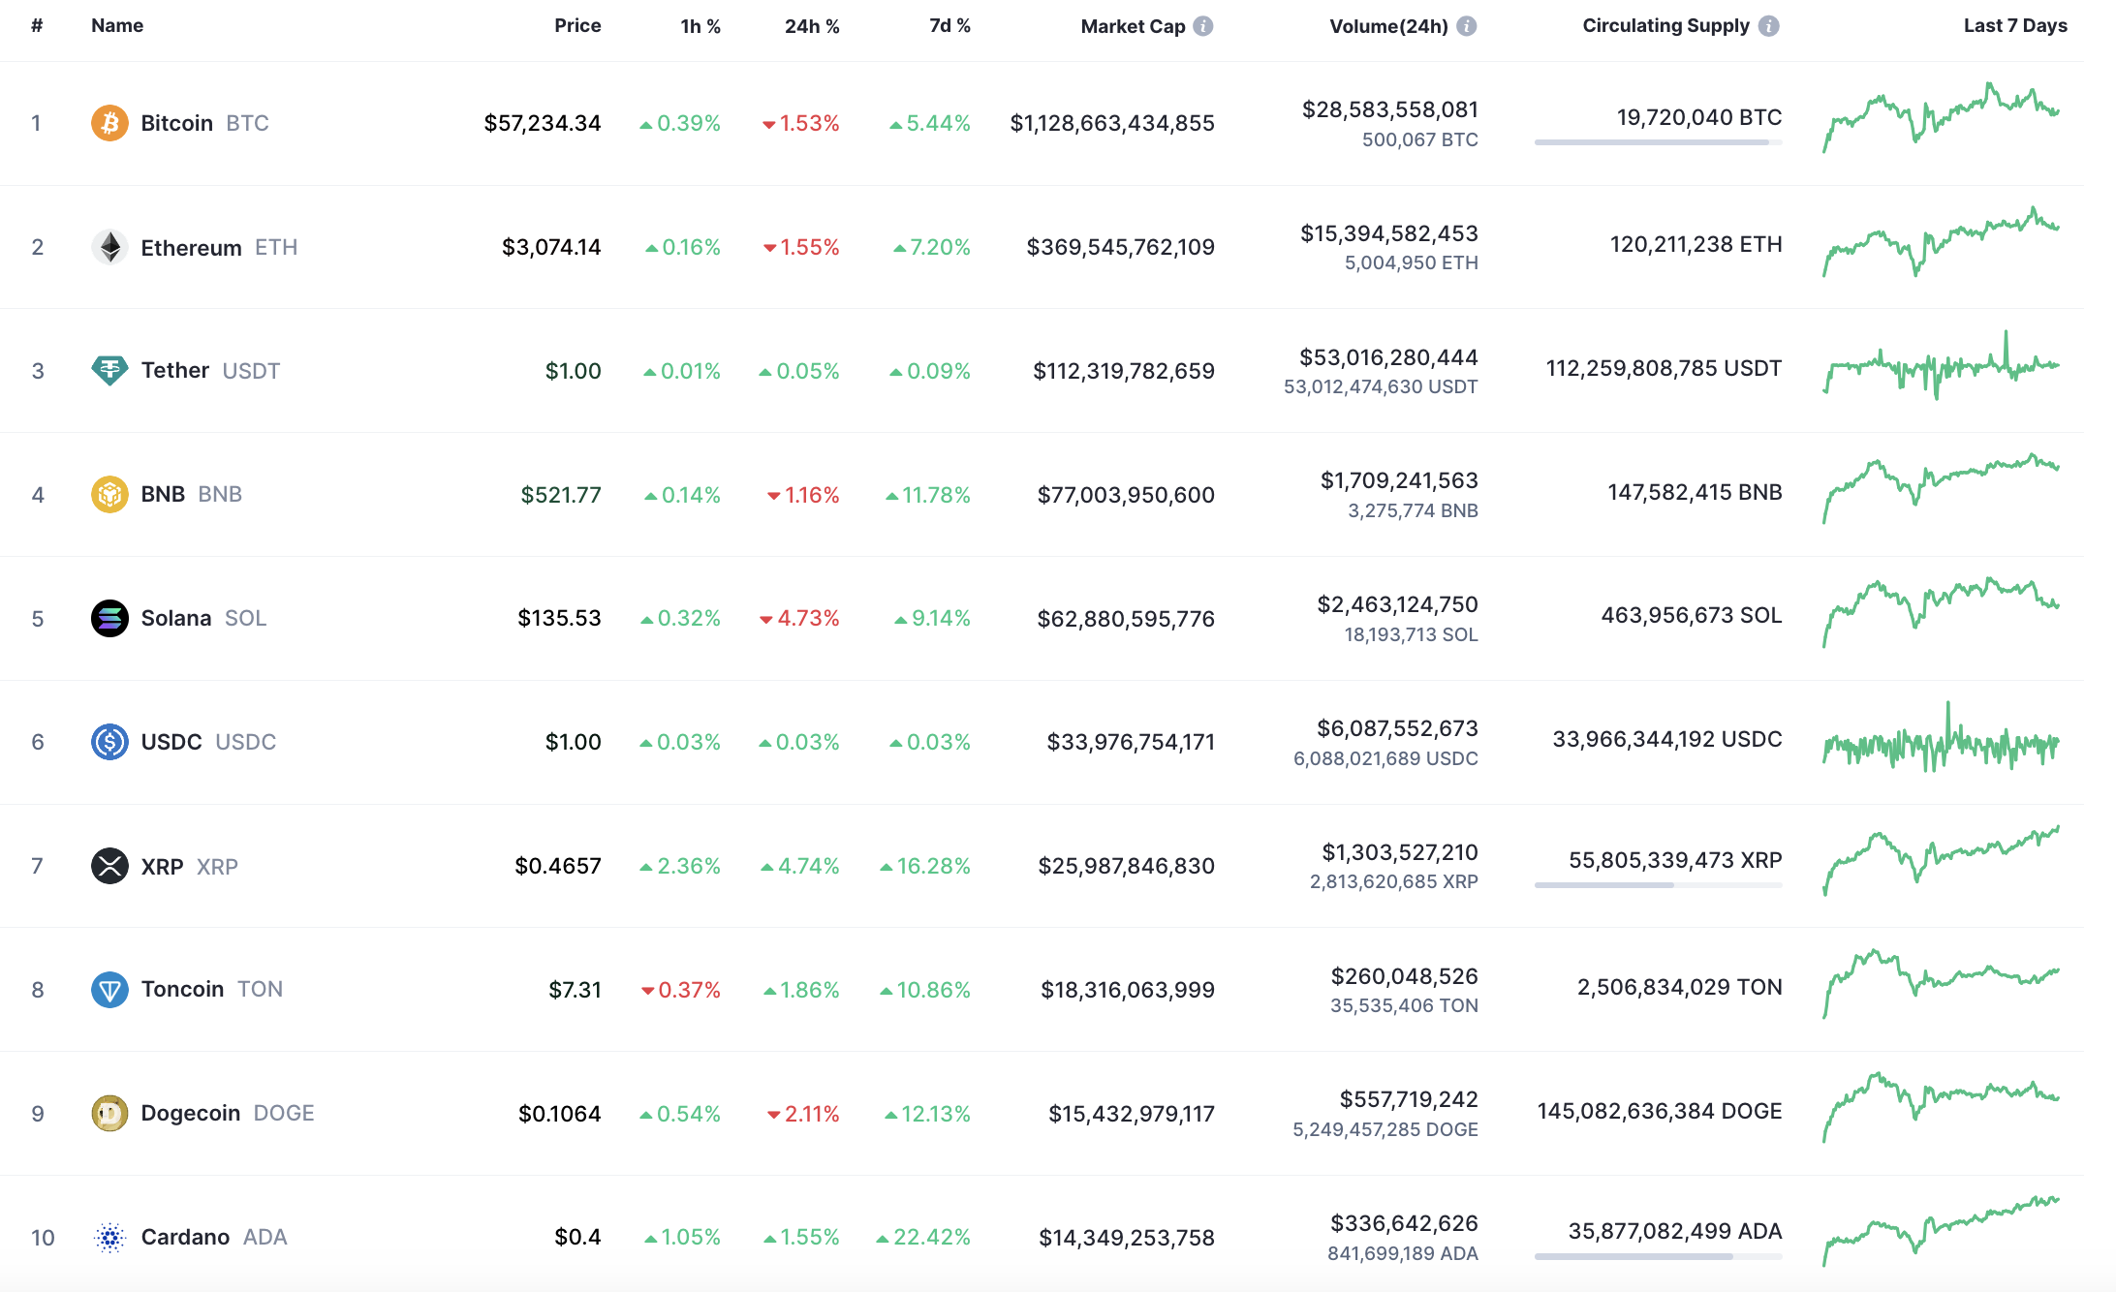Click the Cardano logo icon
Viewport: 2116px width, 1292px height.
click(109, 1237)
